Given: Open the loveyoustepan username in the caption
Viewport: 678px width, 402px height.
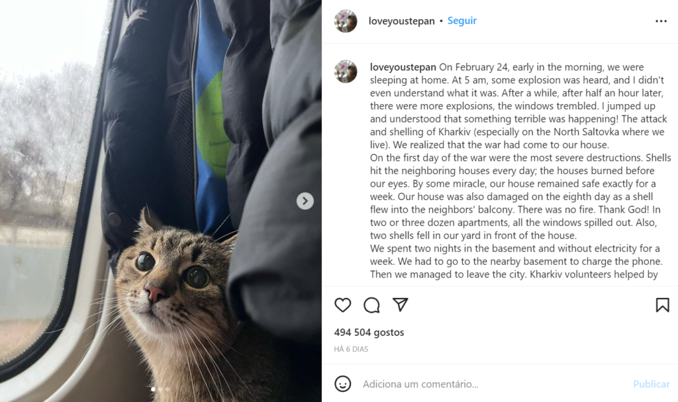Looking at the screenshot, I should point(403,67).
